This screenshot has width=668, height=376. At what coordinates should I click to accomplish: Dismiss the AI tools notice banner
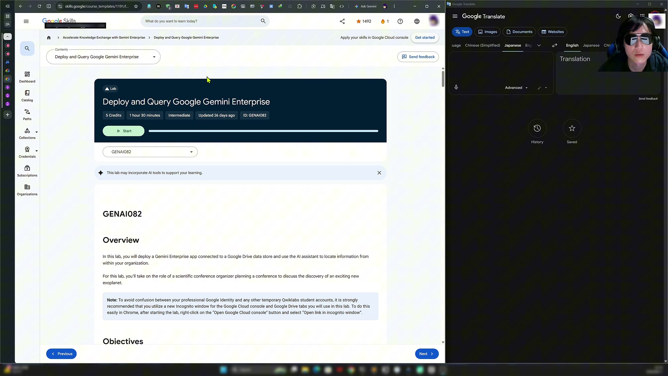(x=379, y=173)
